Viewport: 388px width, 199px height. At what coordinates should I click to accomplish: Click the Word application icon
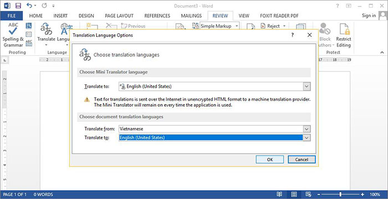coord(7,6)
